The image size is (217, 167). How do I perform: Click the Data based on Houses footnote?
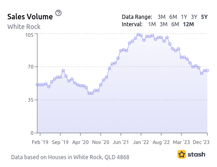pos(70,157)
